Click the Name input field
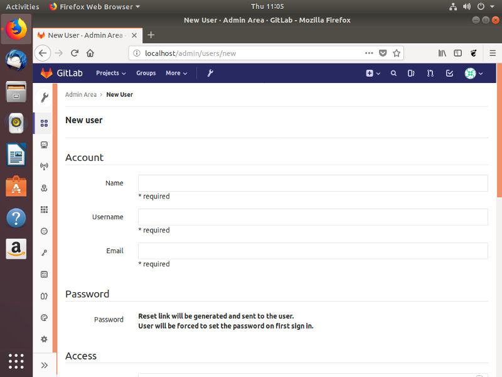The height and width of the screenshot is (377, 502). (x=312, y=183)
